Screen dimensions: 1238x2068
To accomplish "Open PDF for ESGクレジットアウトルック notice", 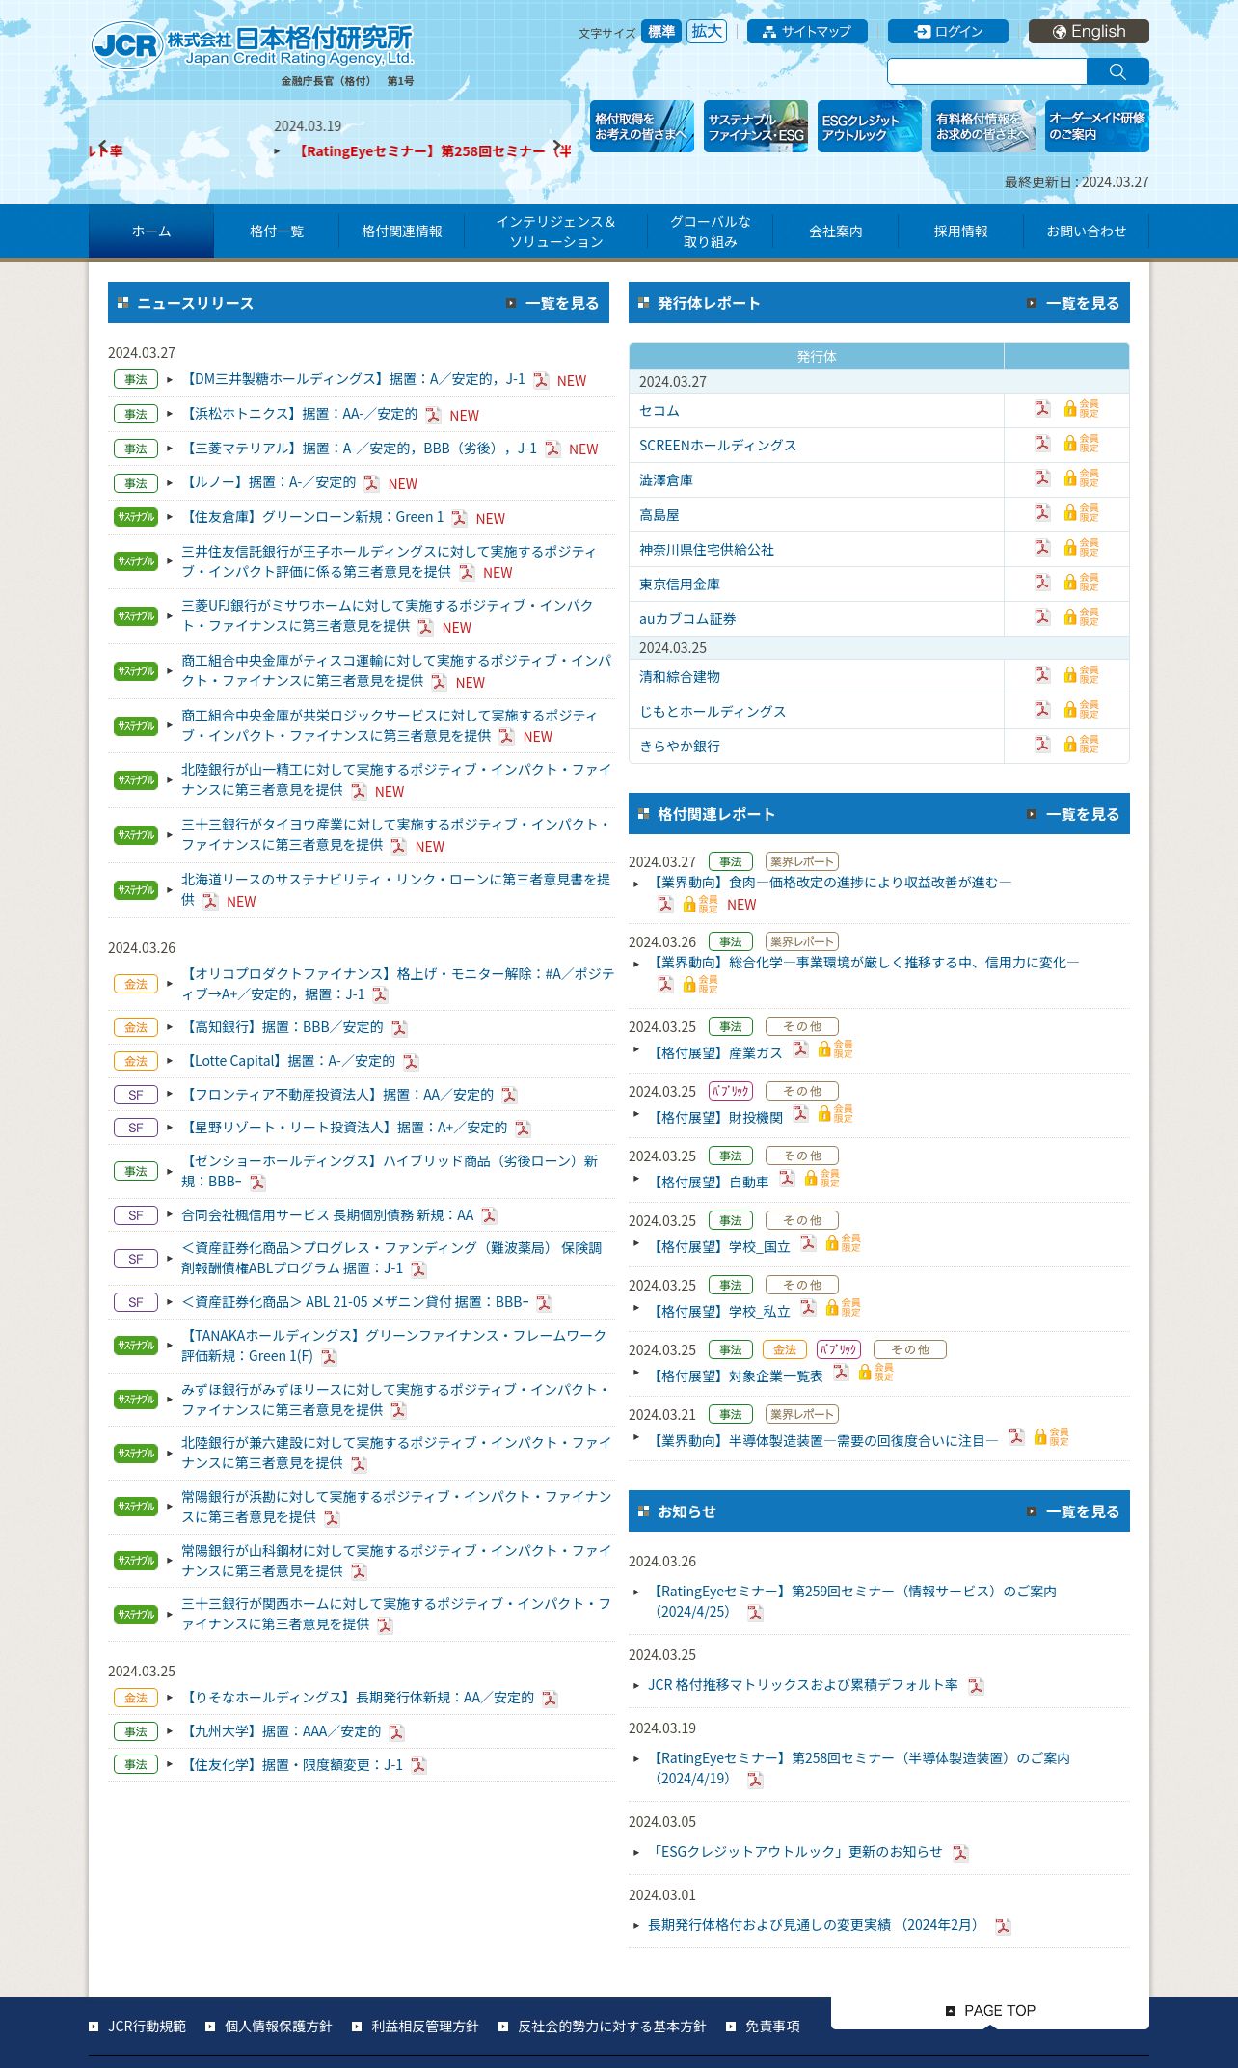I will (960, 1853).
